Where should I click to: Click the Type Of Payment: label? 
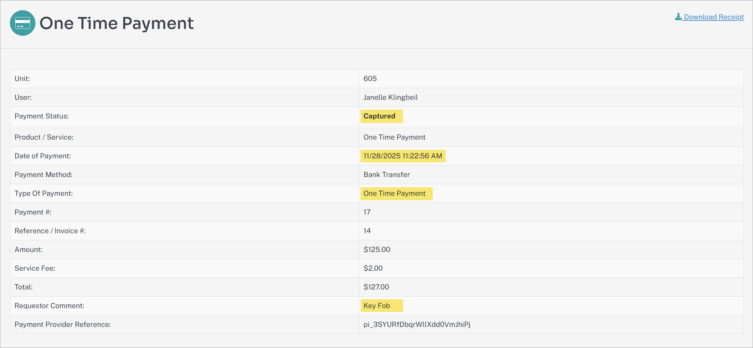(x=44, y=193)
